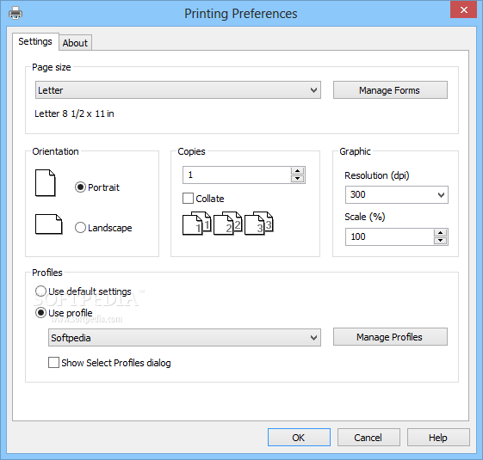Open the Softpedia profile dropdown

184,338
